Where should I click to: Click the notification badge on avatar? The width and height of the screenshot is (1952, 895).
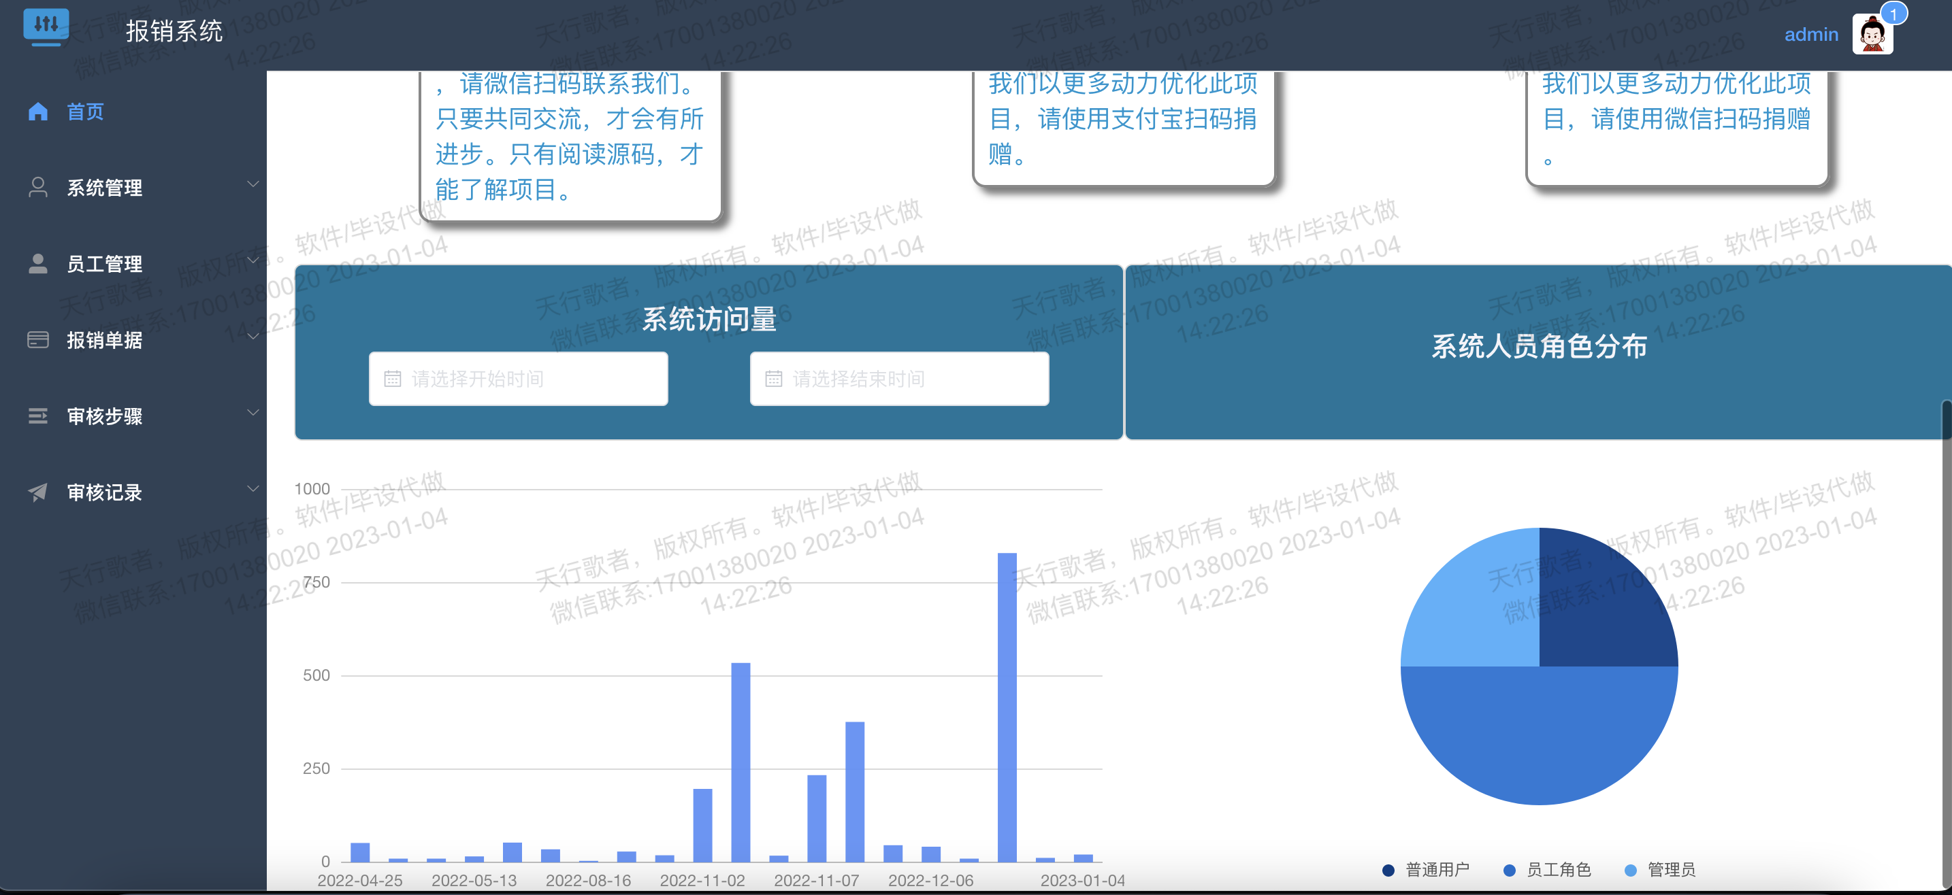[x=1893, y=14]
